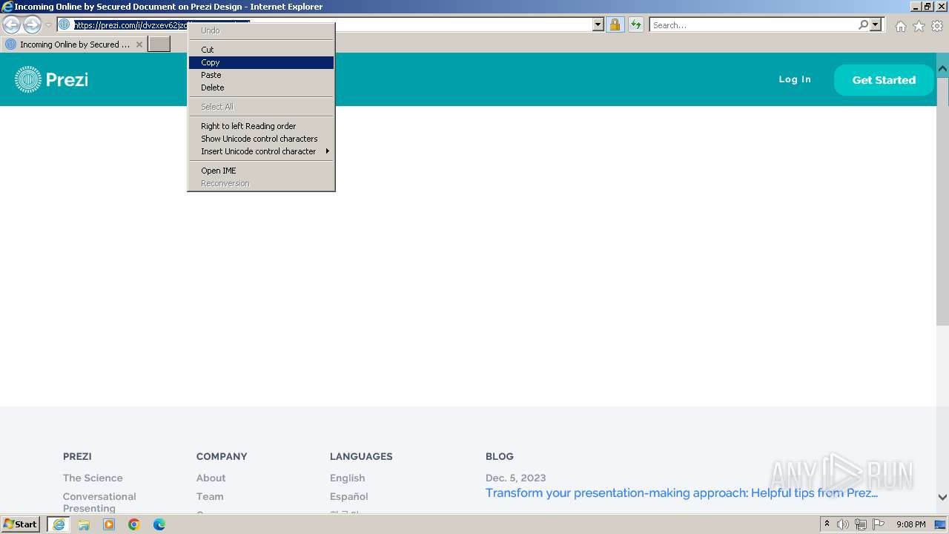This screenshot has width=949, height=534.
Task: Switch language to Español
Action: click(348, 497)
